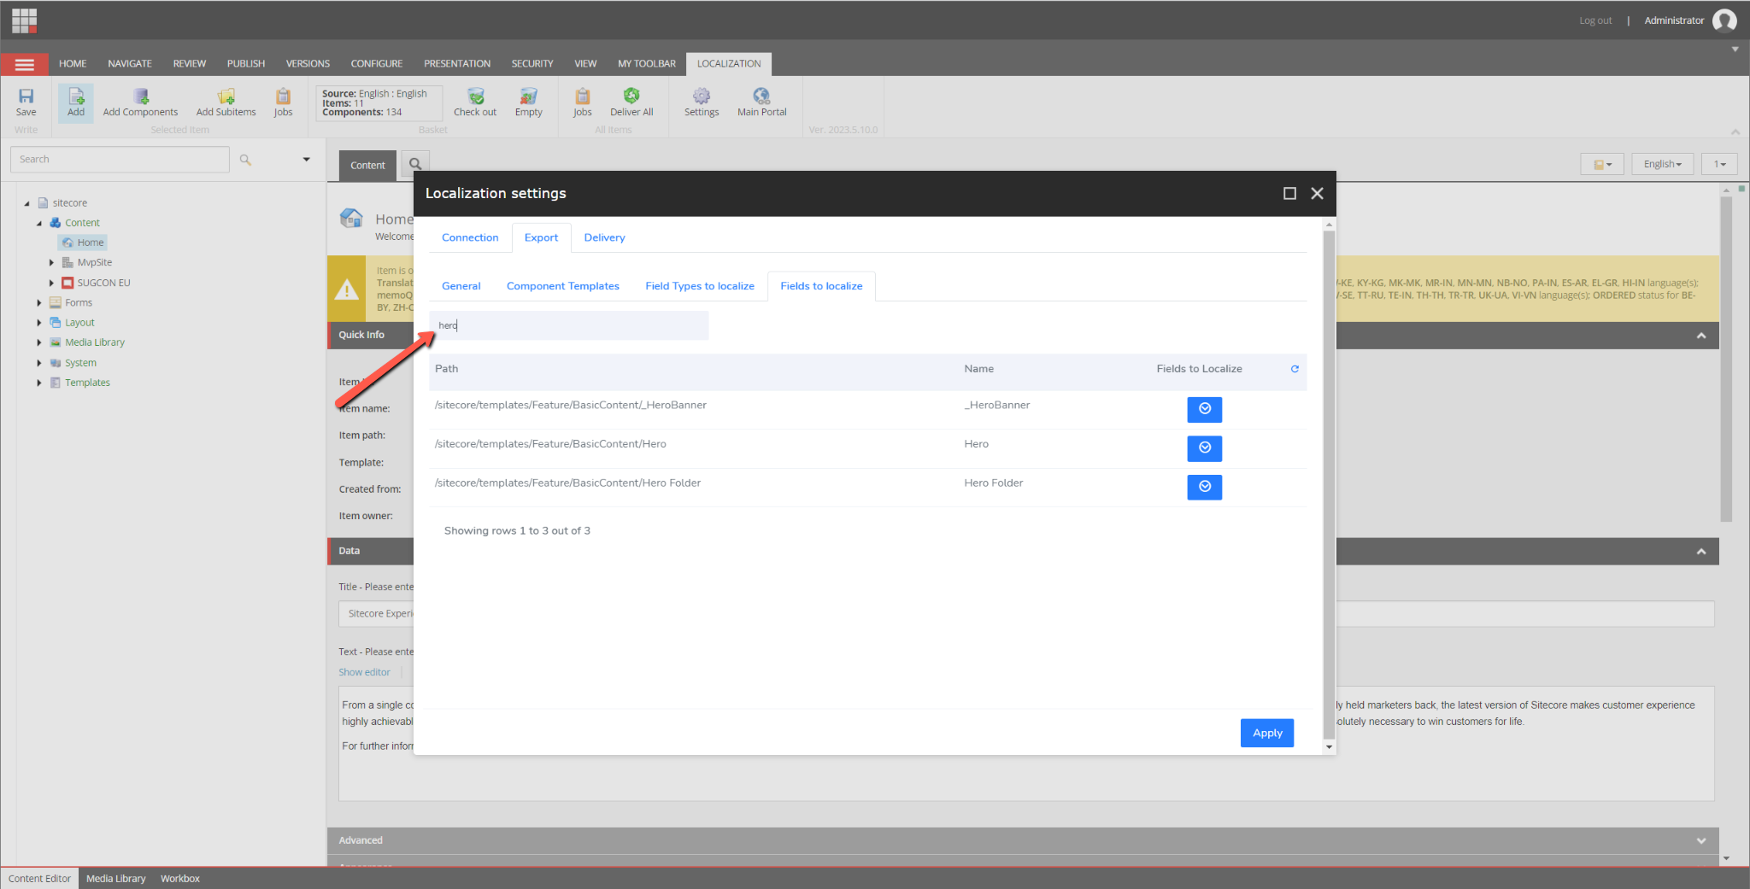Open the Main Portal
Image resolution: width=1750 pixels, height=889 pixels.
point(762,102)
